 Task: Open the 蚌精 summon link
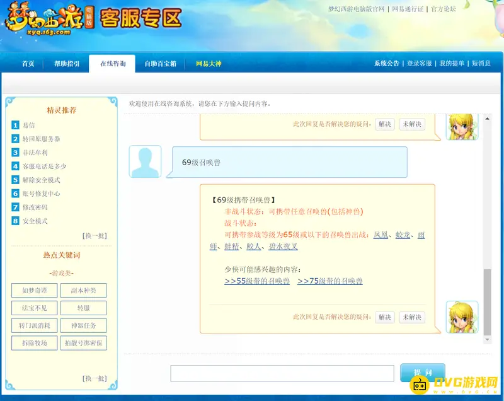pos(231,247)
